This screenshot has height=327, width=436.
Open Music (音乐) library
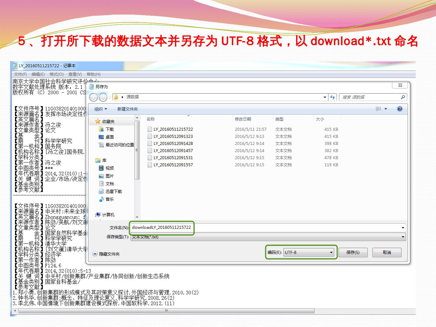point(106,199)
